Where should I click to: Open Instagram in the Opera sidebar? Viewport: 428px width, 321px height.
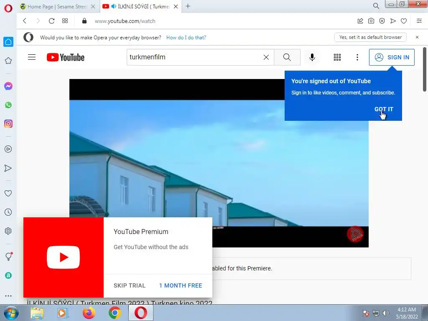pyautogui.click(x=8, y=124)
